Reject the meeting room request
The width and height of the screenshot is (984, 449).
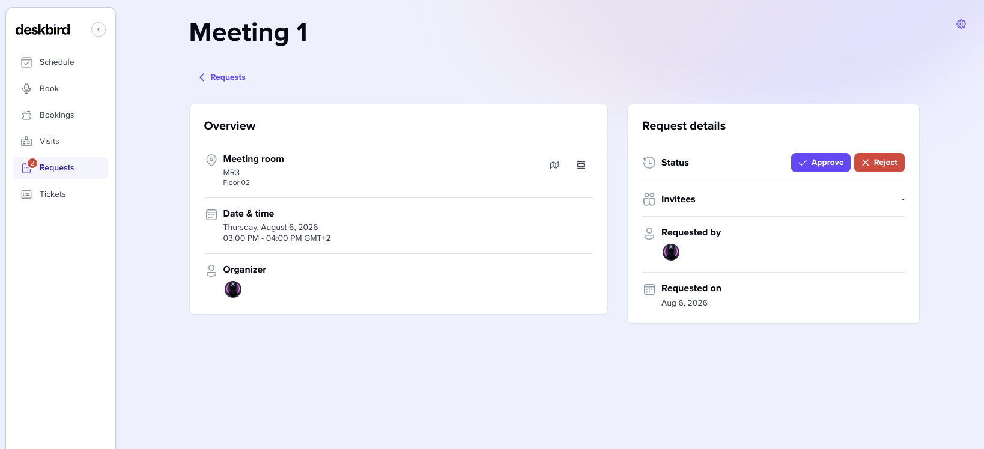coord(879,163)
